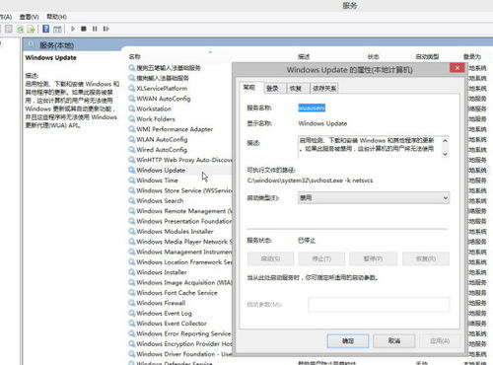Open the 帮助(H) menu
The height and width of the screenshot is (365, 493).
point(56,17)
